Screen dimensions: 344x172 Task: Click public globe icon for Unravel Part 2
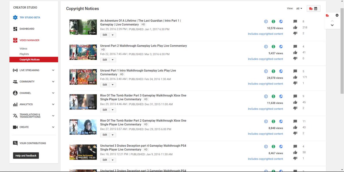tap(281, 47)
